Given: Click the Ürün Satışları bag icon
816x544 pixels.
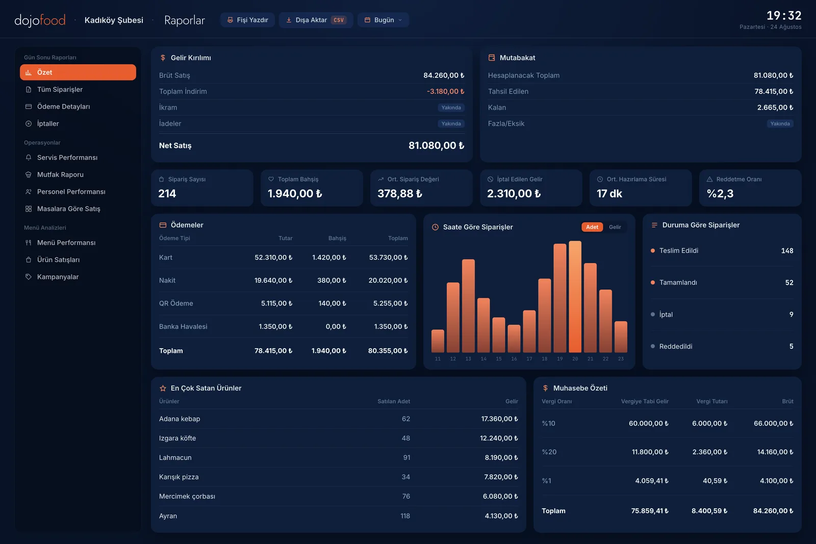Looking at the screenshot, I should point(29,260).
